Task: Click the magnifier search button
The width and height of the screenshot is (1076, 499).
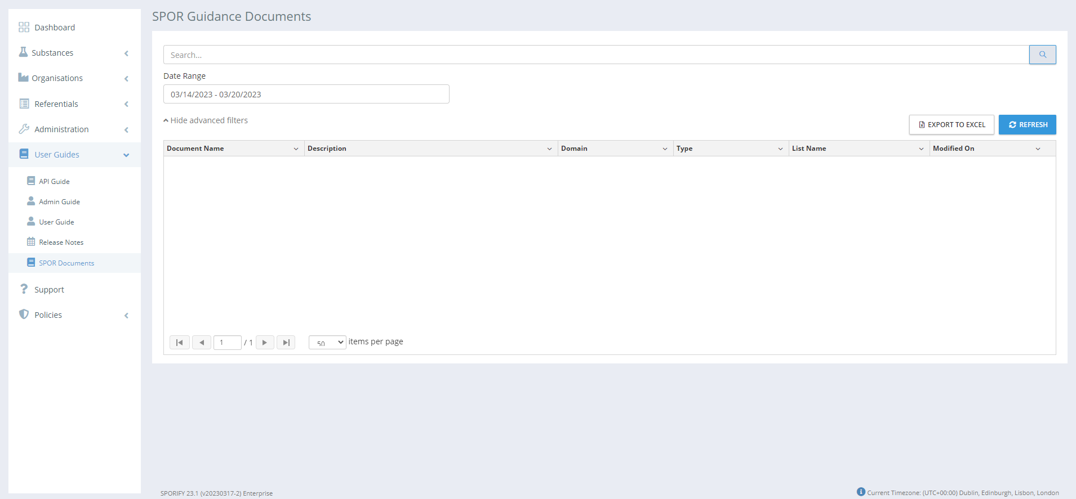Action: point(1042,55)
